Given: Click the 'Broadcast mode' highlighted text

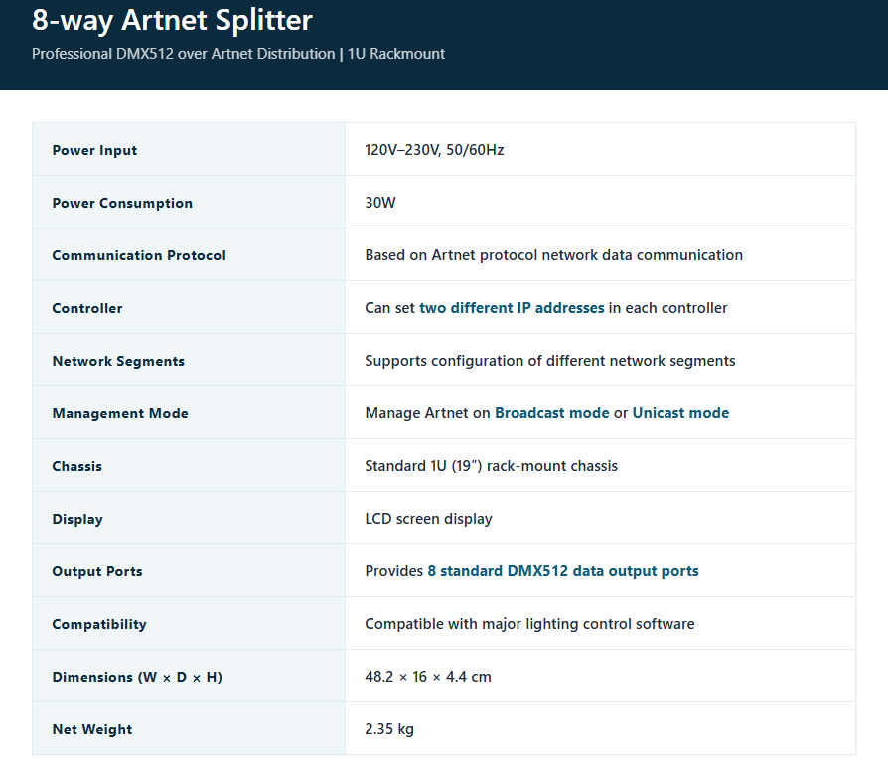Looking at the screenshot, I should tap(552, 413).
